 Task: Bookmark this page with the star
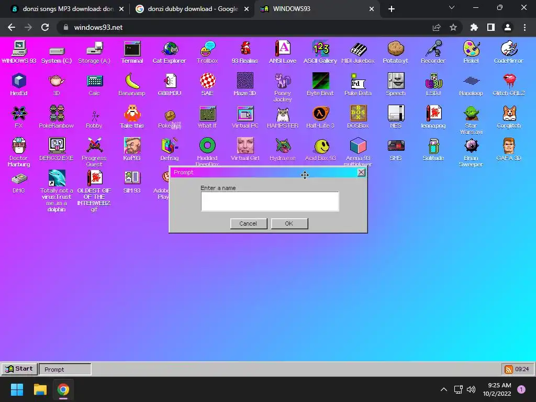click(453, 27)
